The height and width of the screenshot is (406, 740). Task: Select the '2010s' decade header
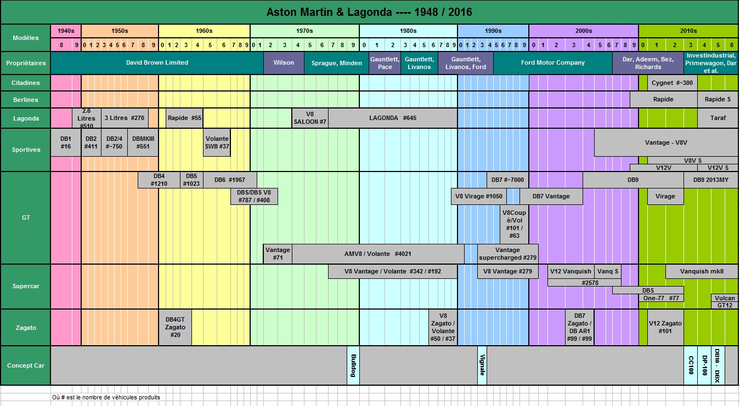[688, 31]
